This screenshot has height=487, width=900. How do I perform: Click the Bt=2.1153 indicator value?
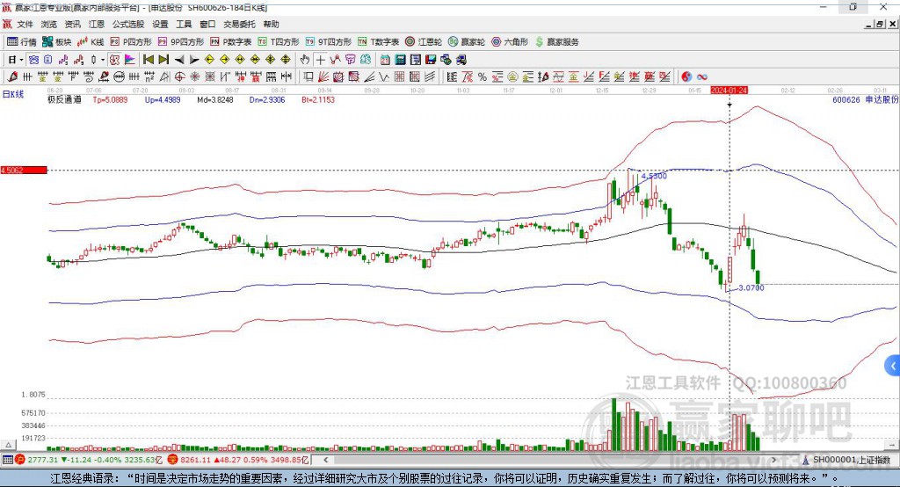[318, 99]
